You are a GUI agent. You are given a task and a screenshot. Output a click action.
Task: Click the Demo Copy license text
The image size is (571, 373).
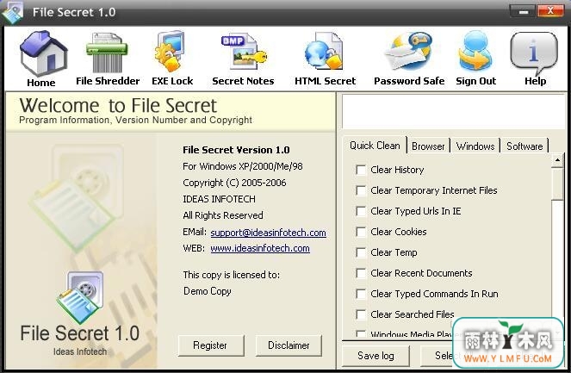208,291
